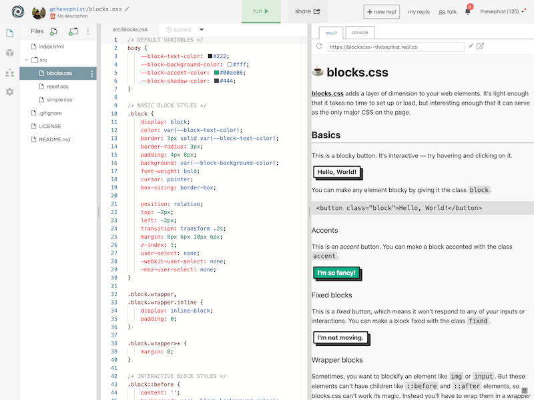Image resolution: width=534 pixels, height=400 pixels.
Task: Click the code line 'display: block;'
Action: click(x=165, y=122)
